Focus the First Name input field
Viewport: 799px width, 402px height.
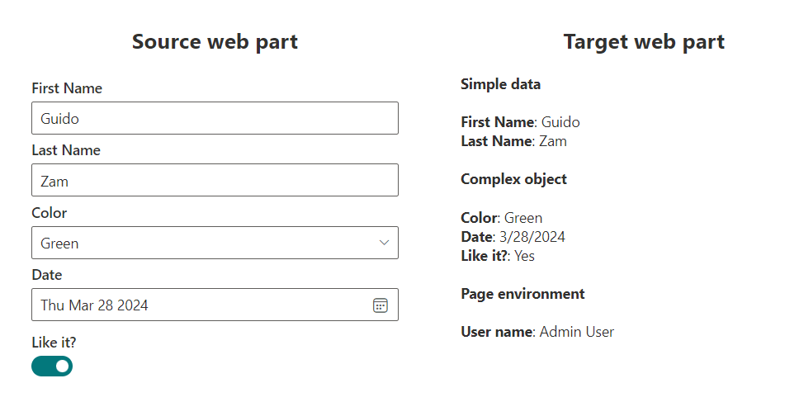coord(215,118)
